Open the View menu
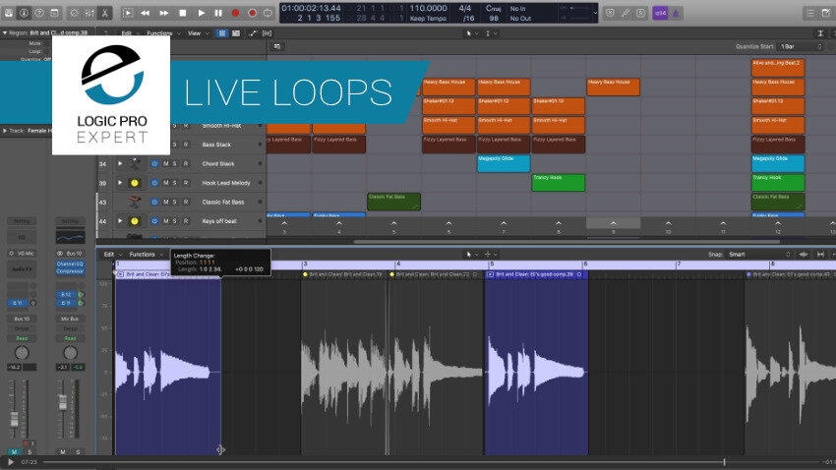This screenshot has height=470, width=836. 197,33
